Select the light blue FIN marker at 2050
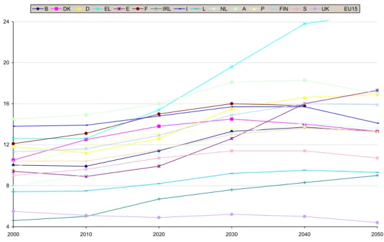 point(378,105)
